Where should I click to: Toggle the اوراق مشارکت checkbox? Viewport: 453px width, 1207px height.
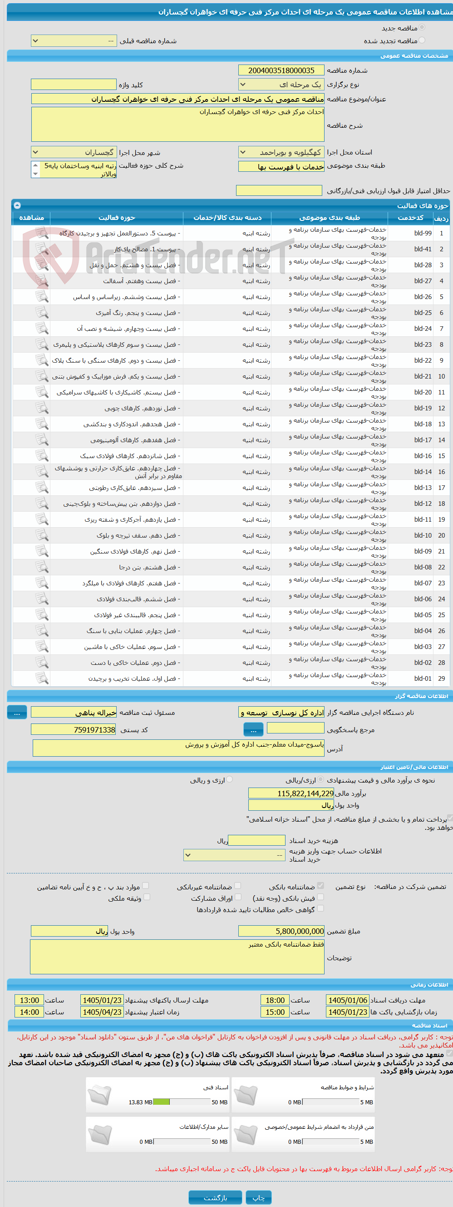[238, 897]
